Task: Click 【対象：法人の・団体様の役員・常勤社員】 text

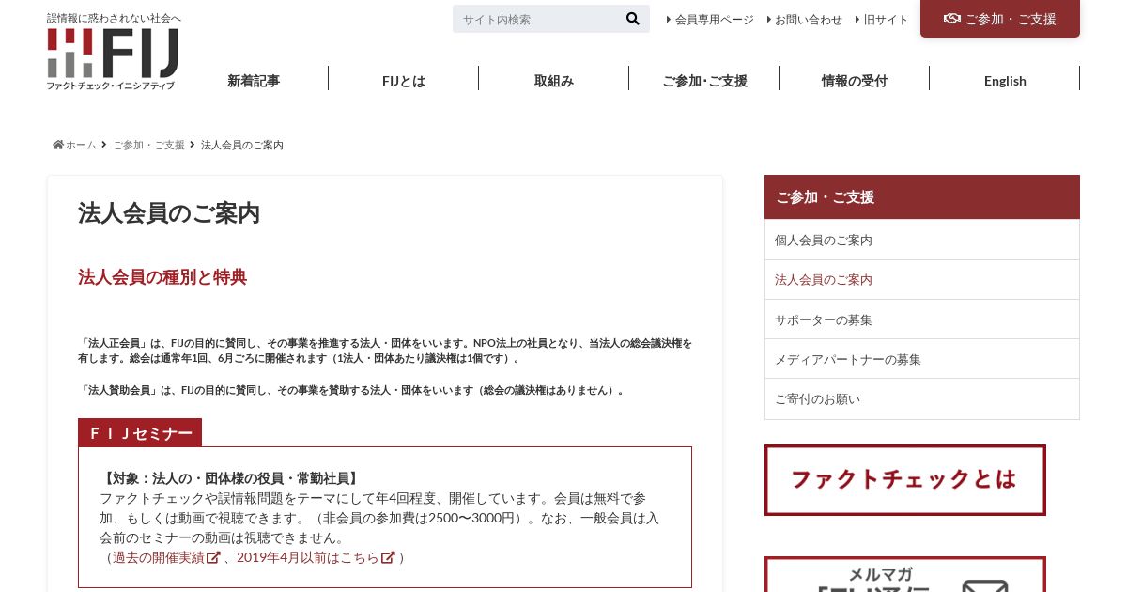Action: point(231,478)
